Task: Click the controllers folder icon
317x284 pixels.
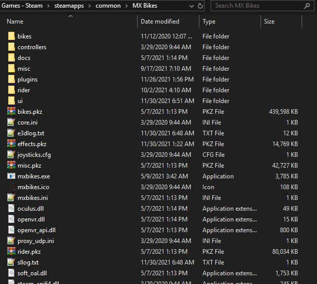Action: (11, 47)
